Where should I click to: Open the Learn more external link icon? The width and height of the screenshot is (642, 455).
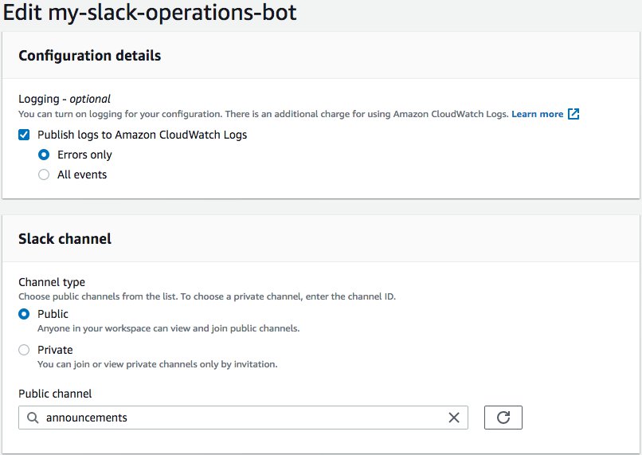coord(573,114)
